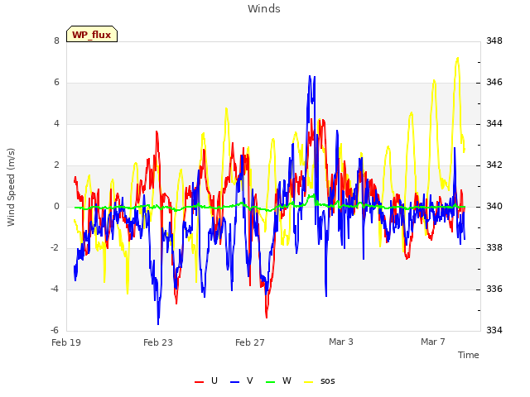Click the yellow sos legend swatch
The width and height of the screenshot is (530, 397).
[309, 382]
